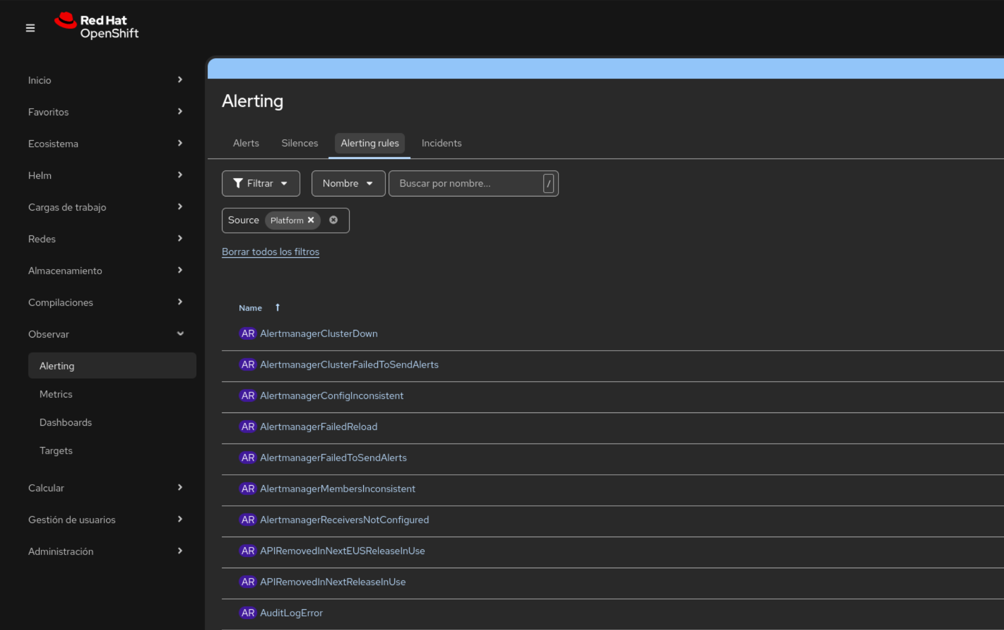The image size is (1004, 630).
Task: Open the Nombre search-type dropdown
Action: [x=348, y=183]
